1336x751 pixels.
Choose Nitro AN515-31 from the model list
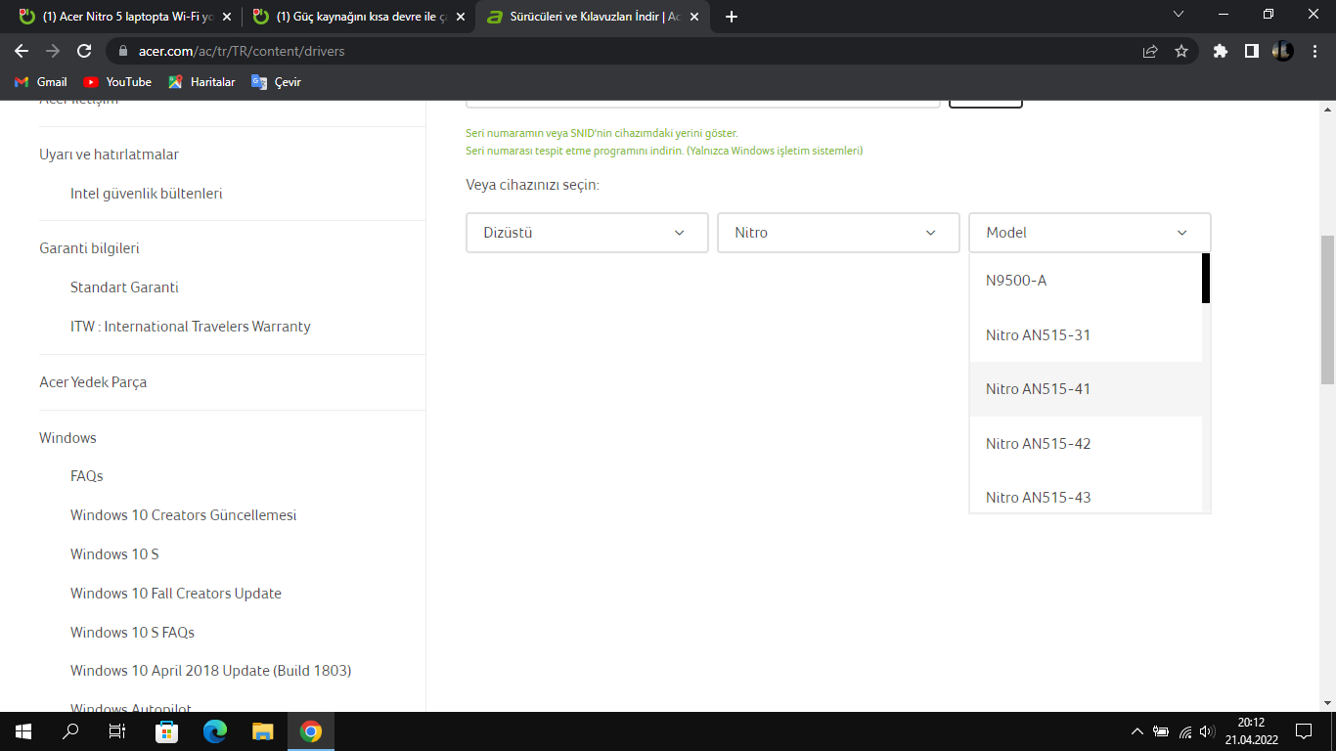[1086, 335]
